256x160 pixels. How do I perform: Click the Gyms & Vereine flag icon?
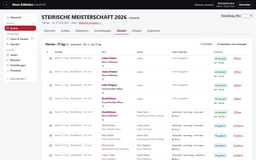click(x=8, y=39)
